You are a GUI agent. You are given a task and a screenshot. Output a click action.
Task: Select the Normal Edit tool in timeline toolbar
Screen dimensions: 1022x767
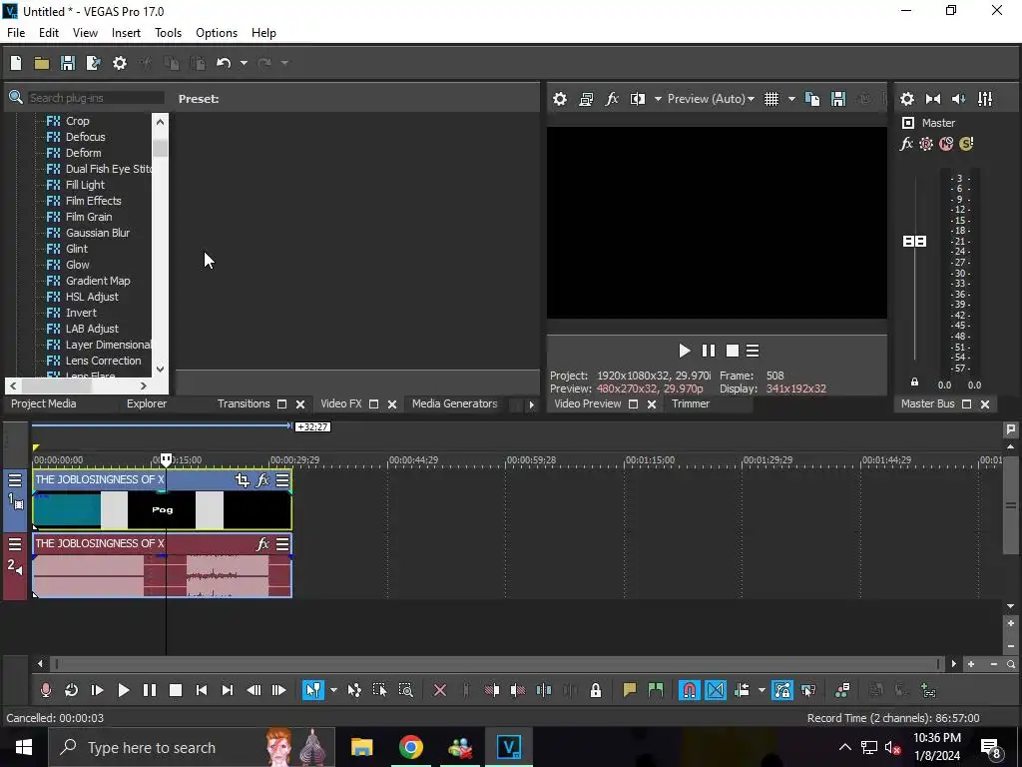(313, 690)
